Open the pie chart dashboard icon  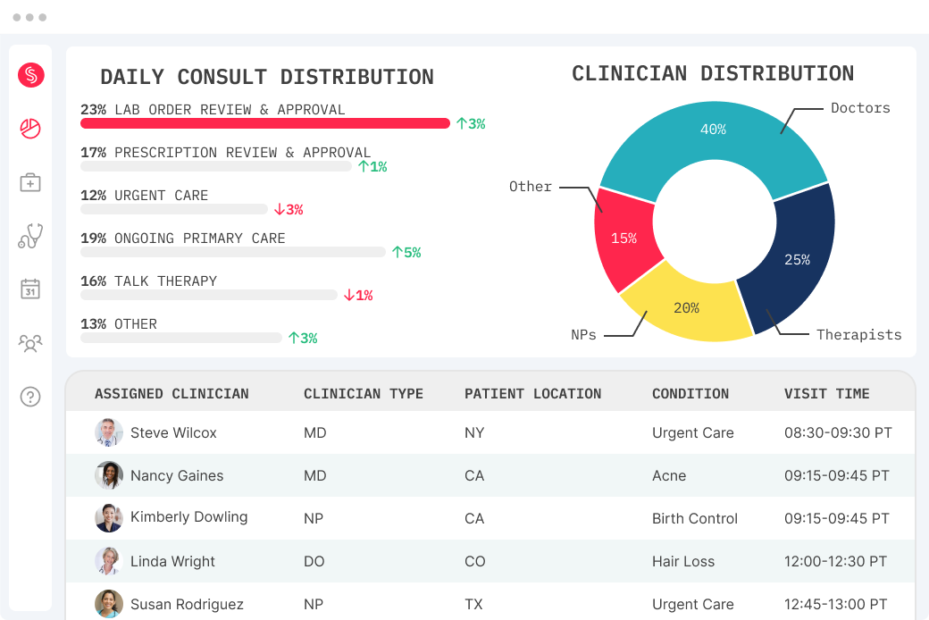click(x=30, y=129)
